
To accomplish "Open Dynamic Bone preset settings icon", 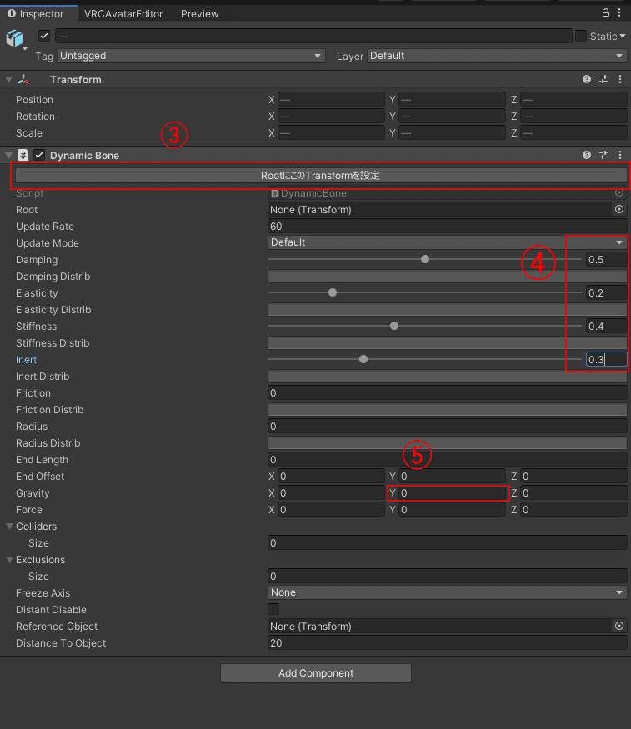I will 603,155.
